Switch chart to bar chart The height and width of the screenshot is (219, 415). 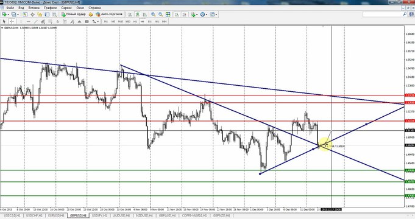tap(130, 14)
